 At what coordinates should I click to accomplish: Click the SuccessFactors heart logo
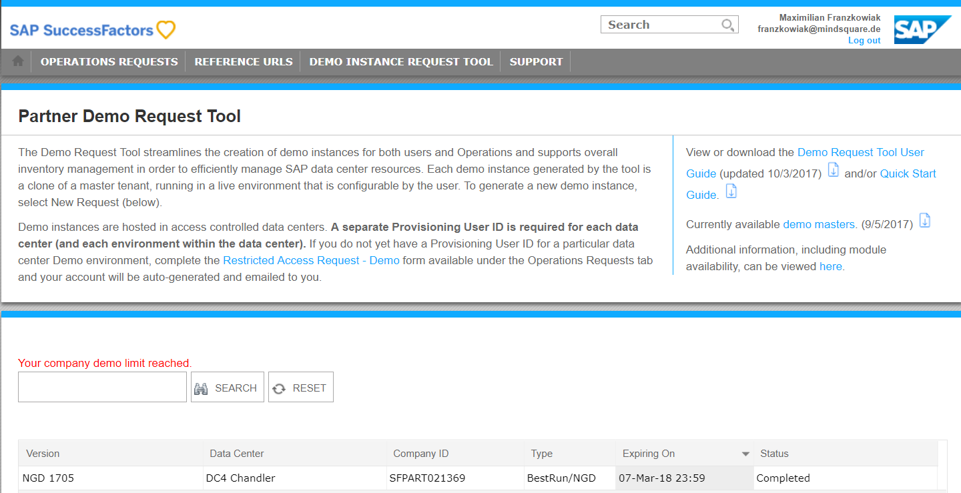[166, 29]
